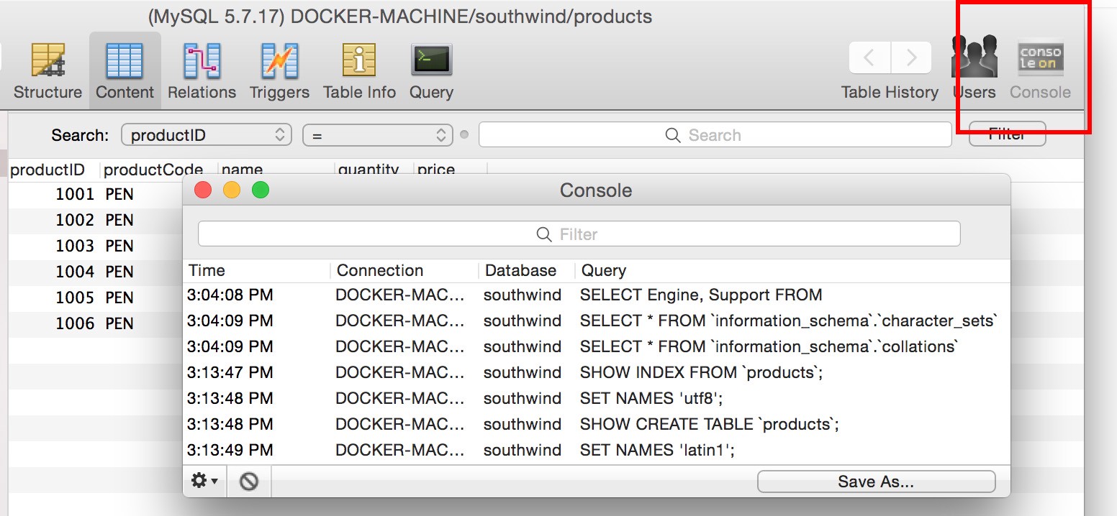1117x516 pixels.
Task: Open the productID search field dropdown
Action: click(x=207, y=135)
